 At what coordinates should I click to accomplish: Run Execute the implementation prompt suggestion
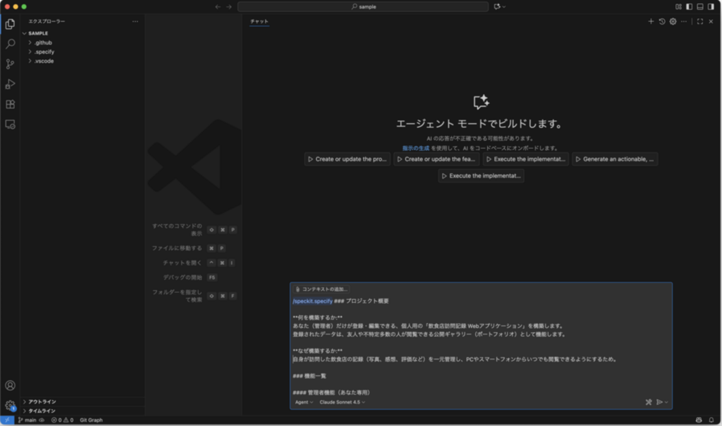[481, 176]
